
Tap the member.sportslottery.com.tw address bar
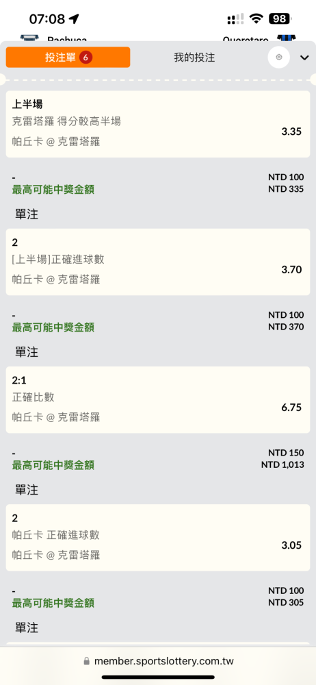click(x=158, y=661)
